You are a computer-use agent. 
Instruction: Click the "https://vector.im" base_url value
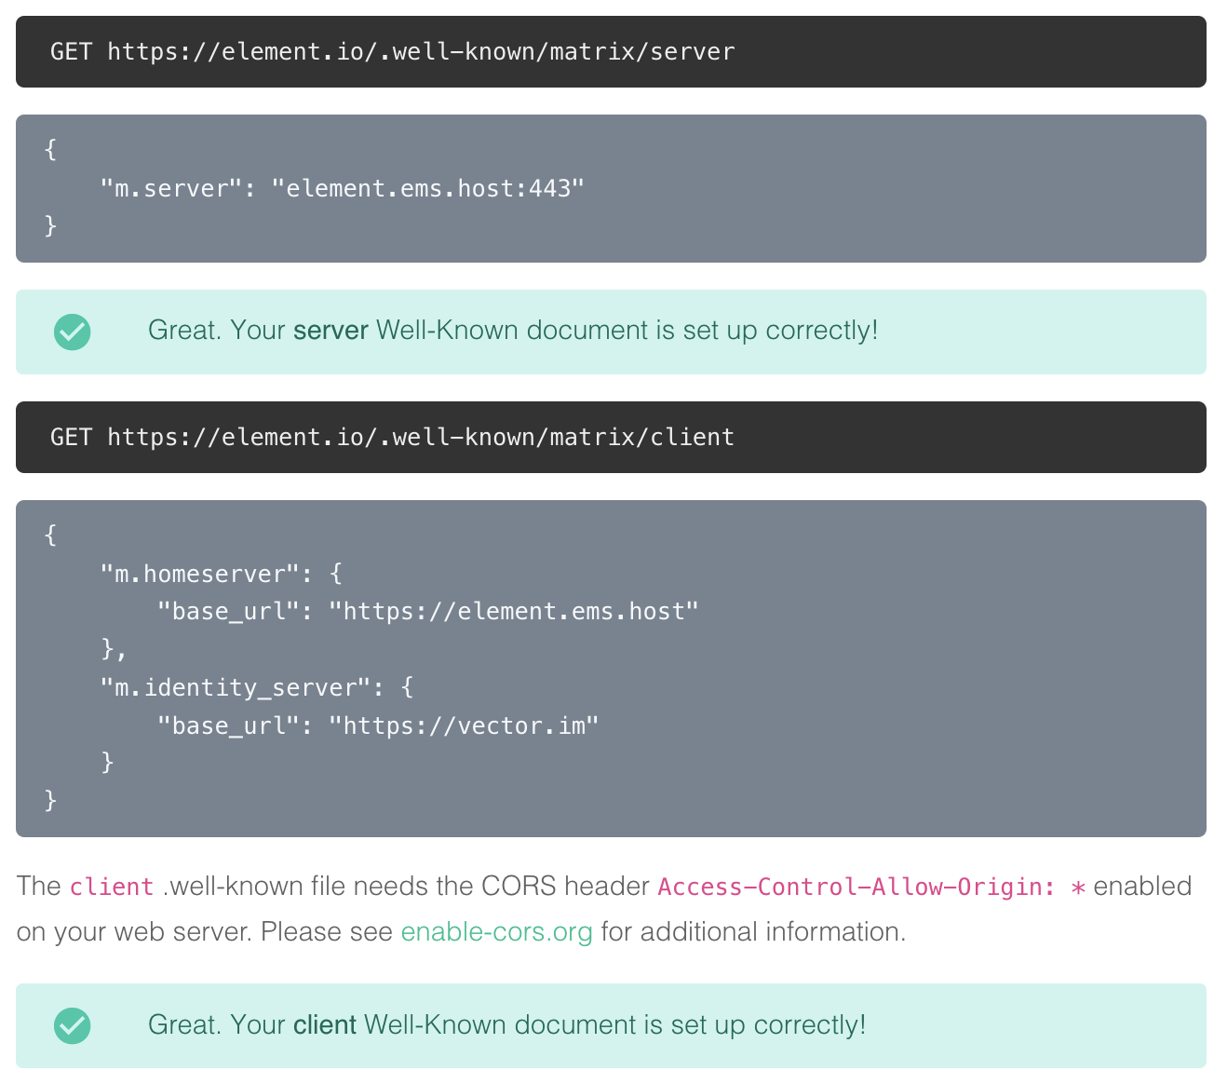(464, 725)
